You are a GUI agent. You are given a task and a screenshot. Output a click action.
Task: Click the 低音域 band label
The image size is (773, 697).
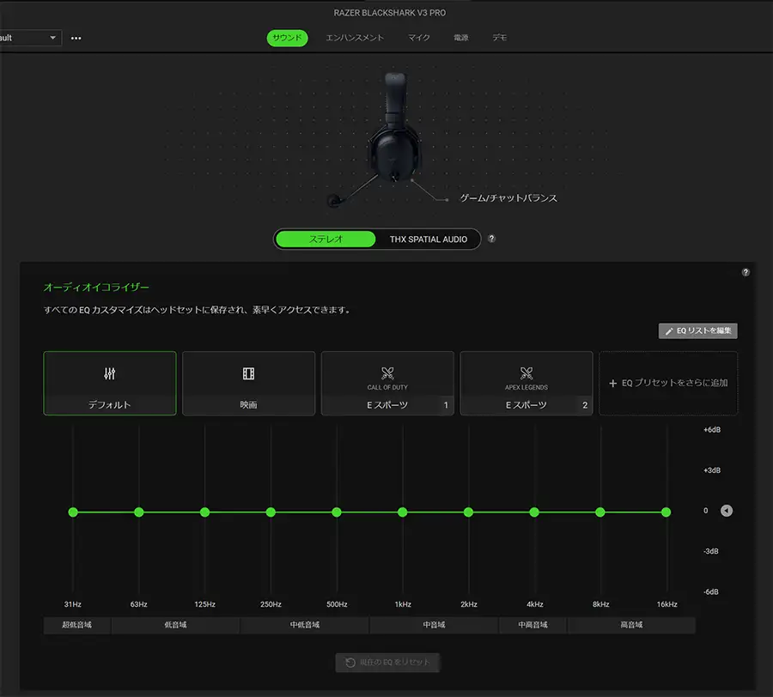tap(175, 625)
